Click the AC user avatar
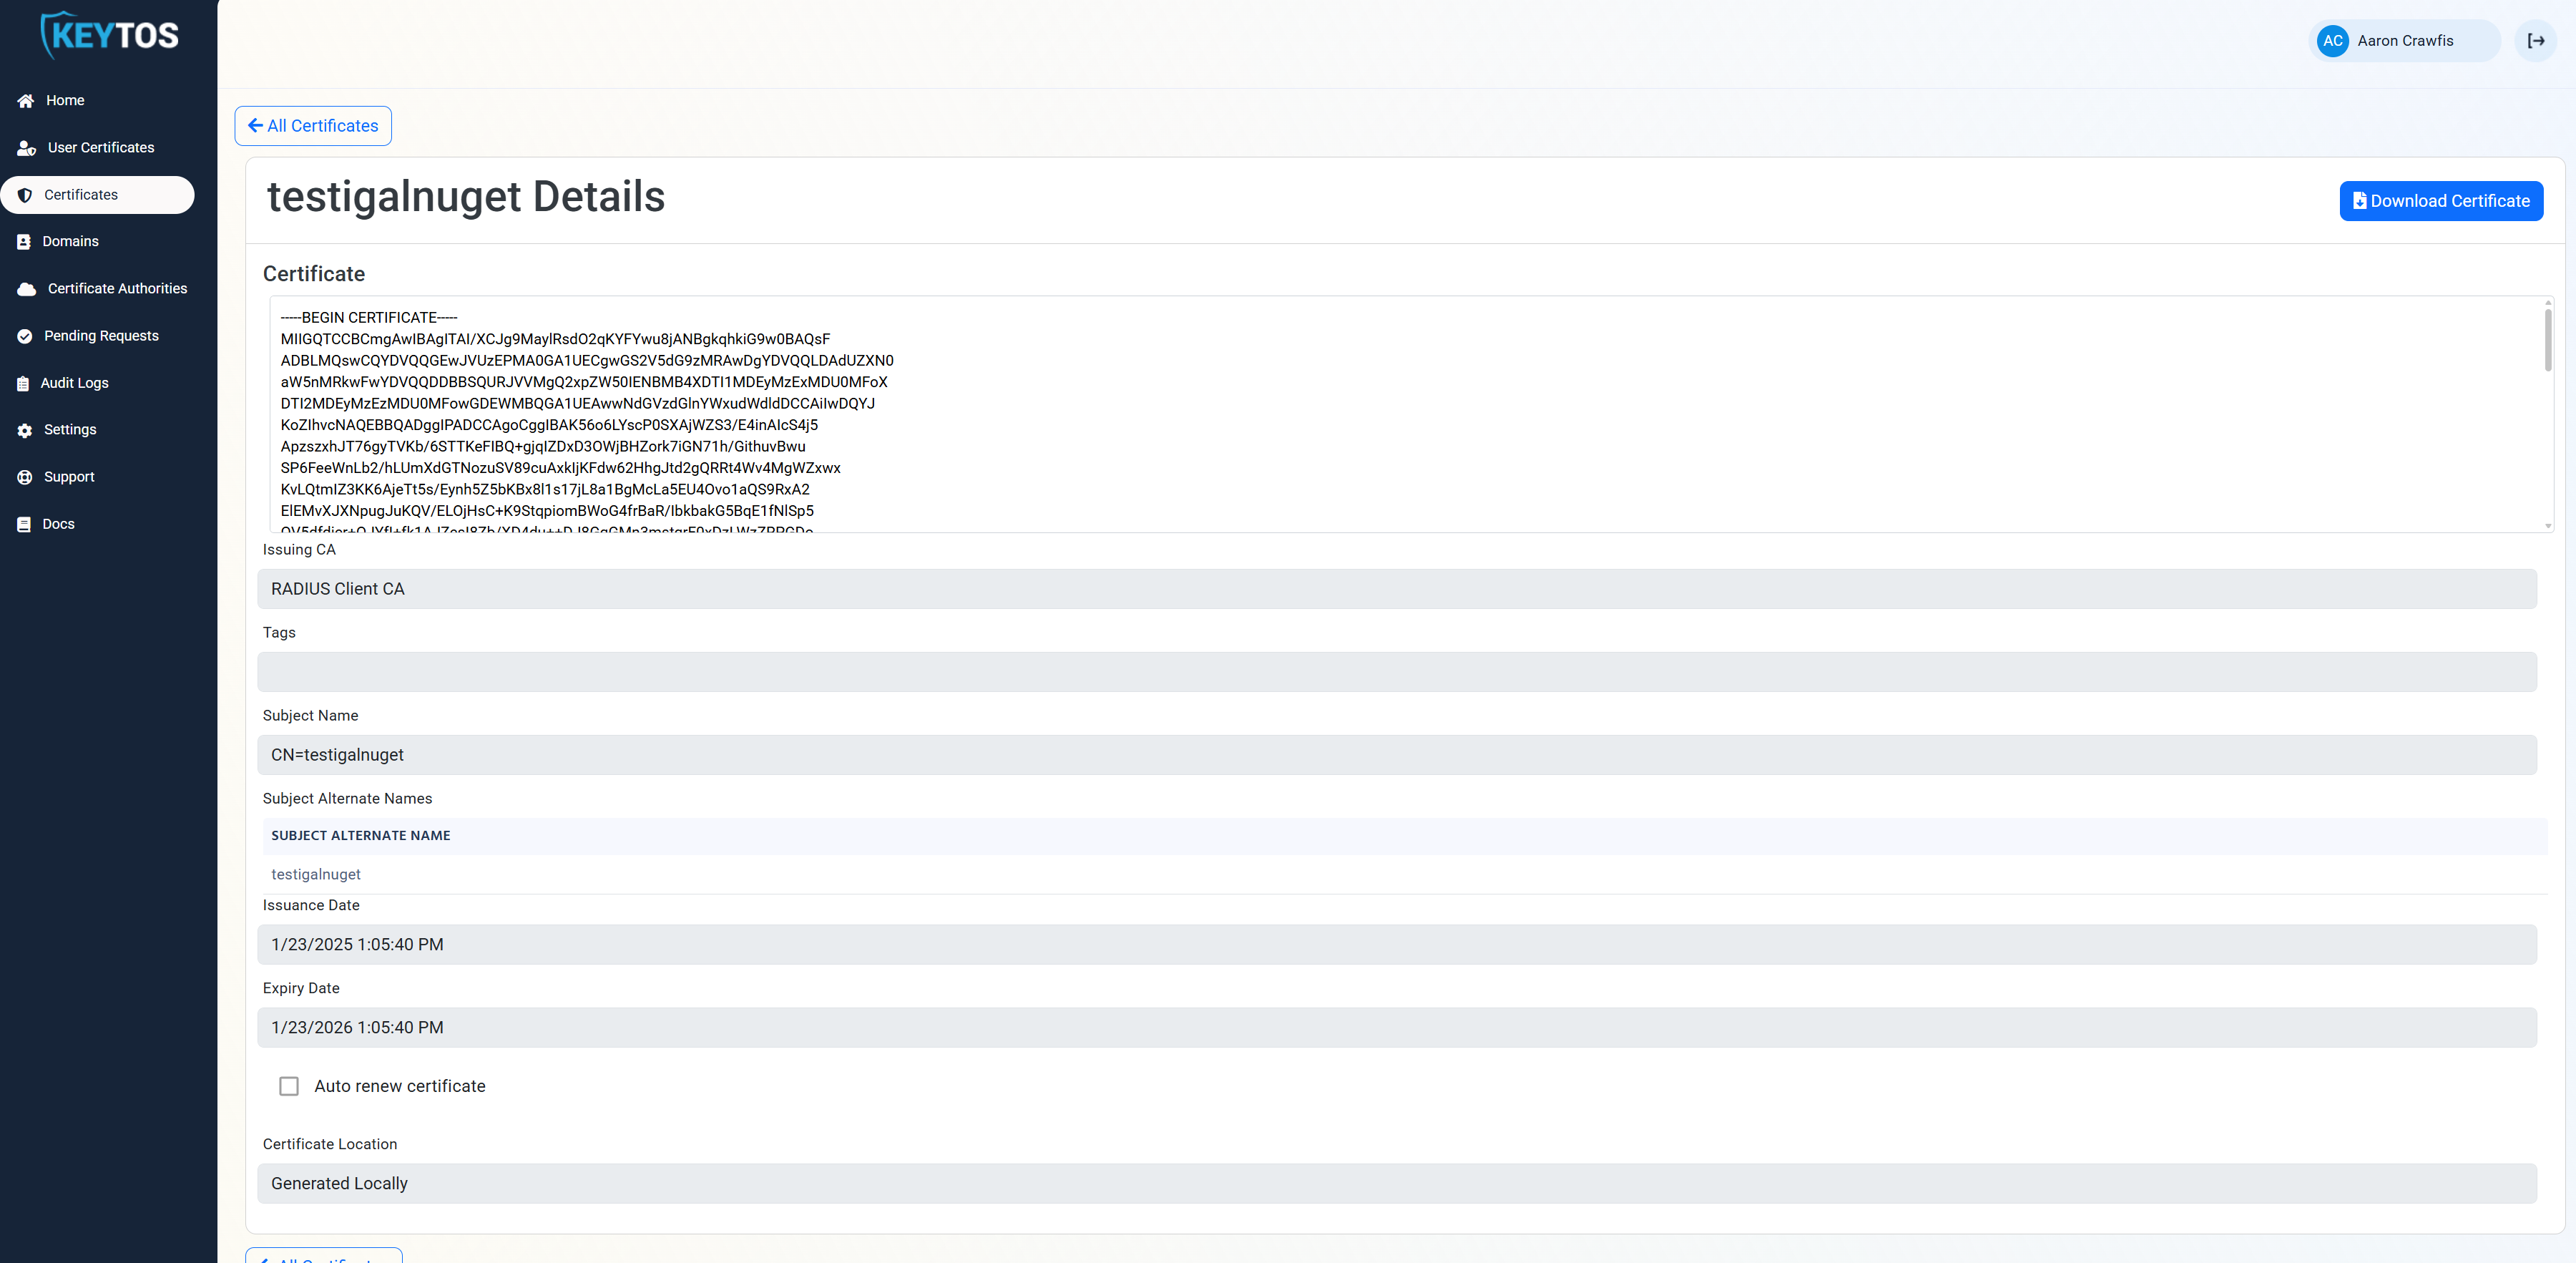Viewport: 2576px width, 1263px height. 2332,41
